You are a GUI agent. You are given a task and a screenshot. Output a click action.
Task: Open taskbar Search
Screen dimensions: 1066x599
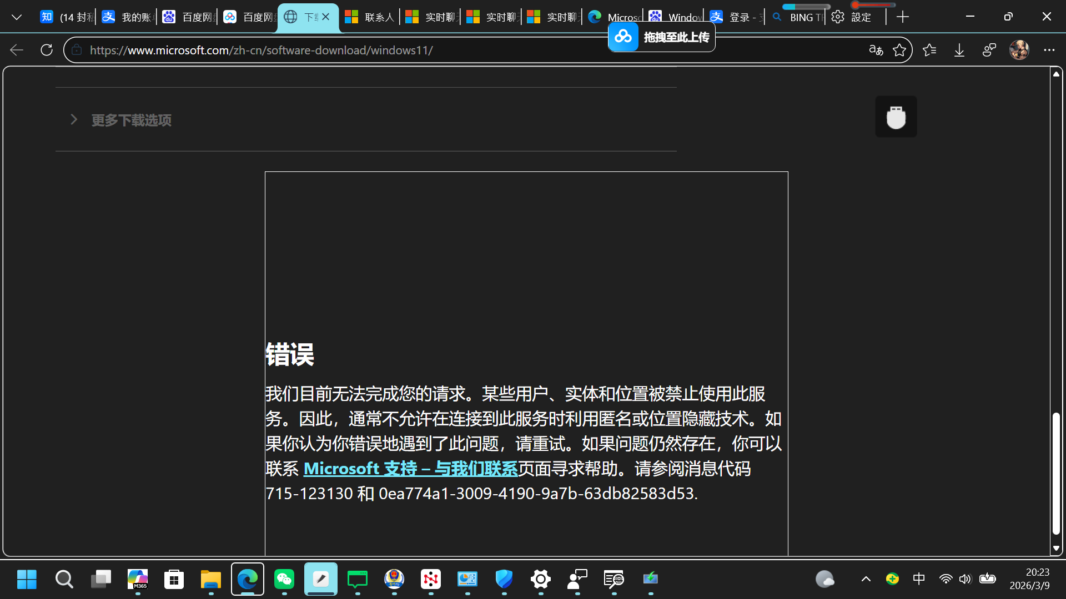click(x=64, y=579)
